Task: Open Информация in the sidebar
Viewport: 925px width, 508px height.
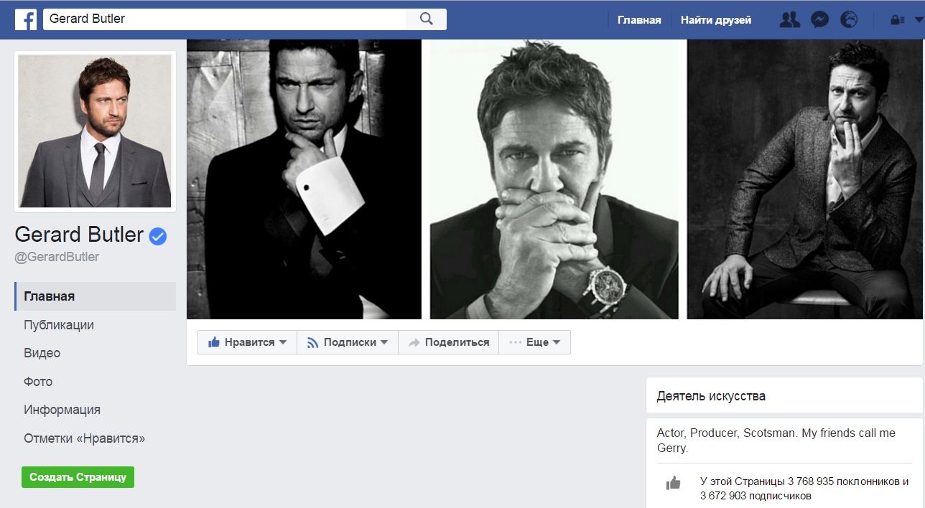Action: [62, 410]
